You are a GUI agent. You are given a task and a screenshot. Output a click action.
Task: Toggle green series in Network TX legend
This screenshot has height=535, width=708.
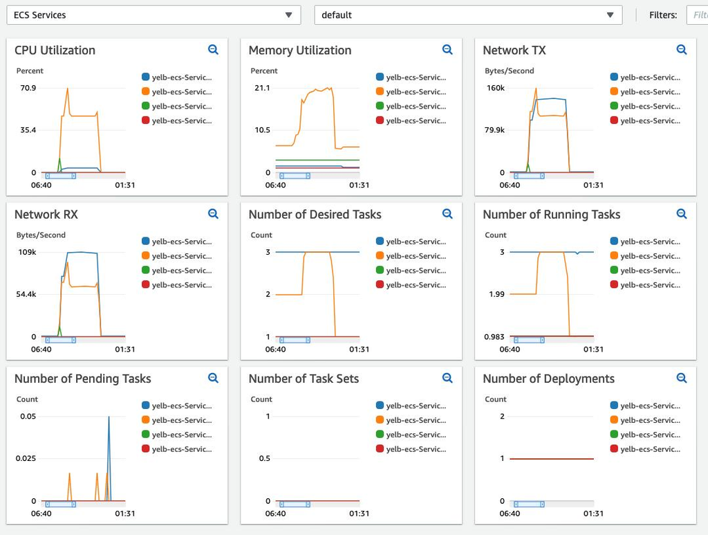point(645,106)
